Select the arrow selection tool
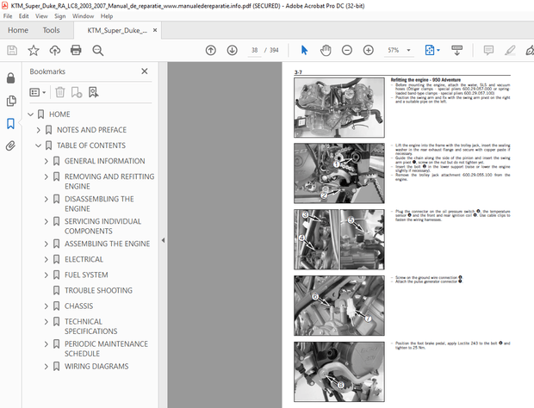The height and width of the screenshot is (408, 534). pos(304,51)
